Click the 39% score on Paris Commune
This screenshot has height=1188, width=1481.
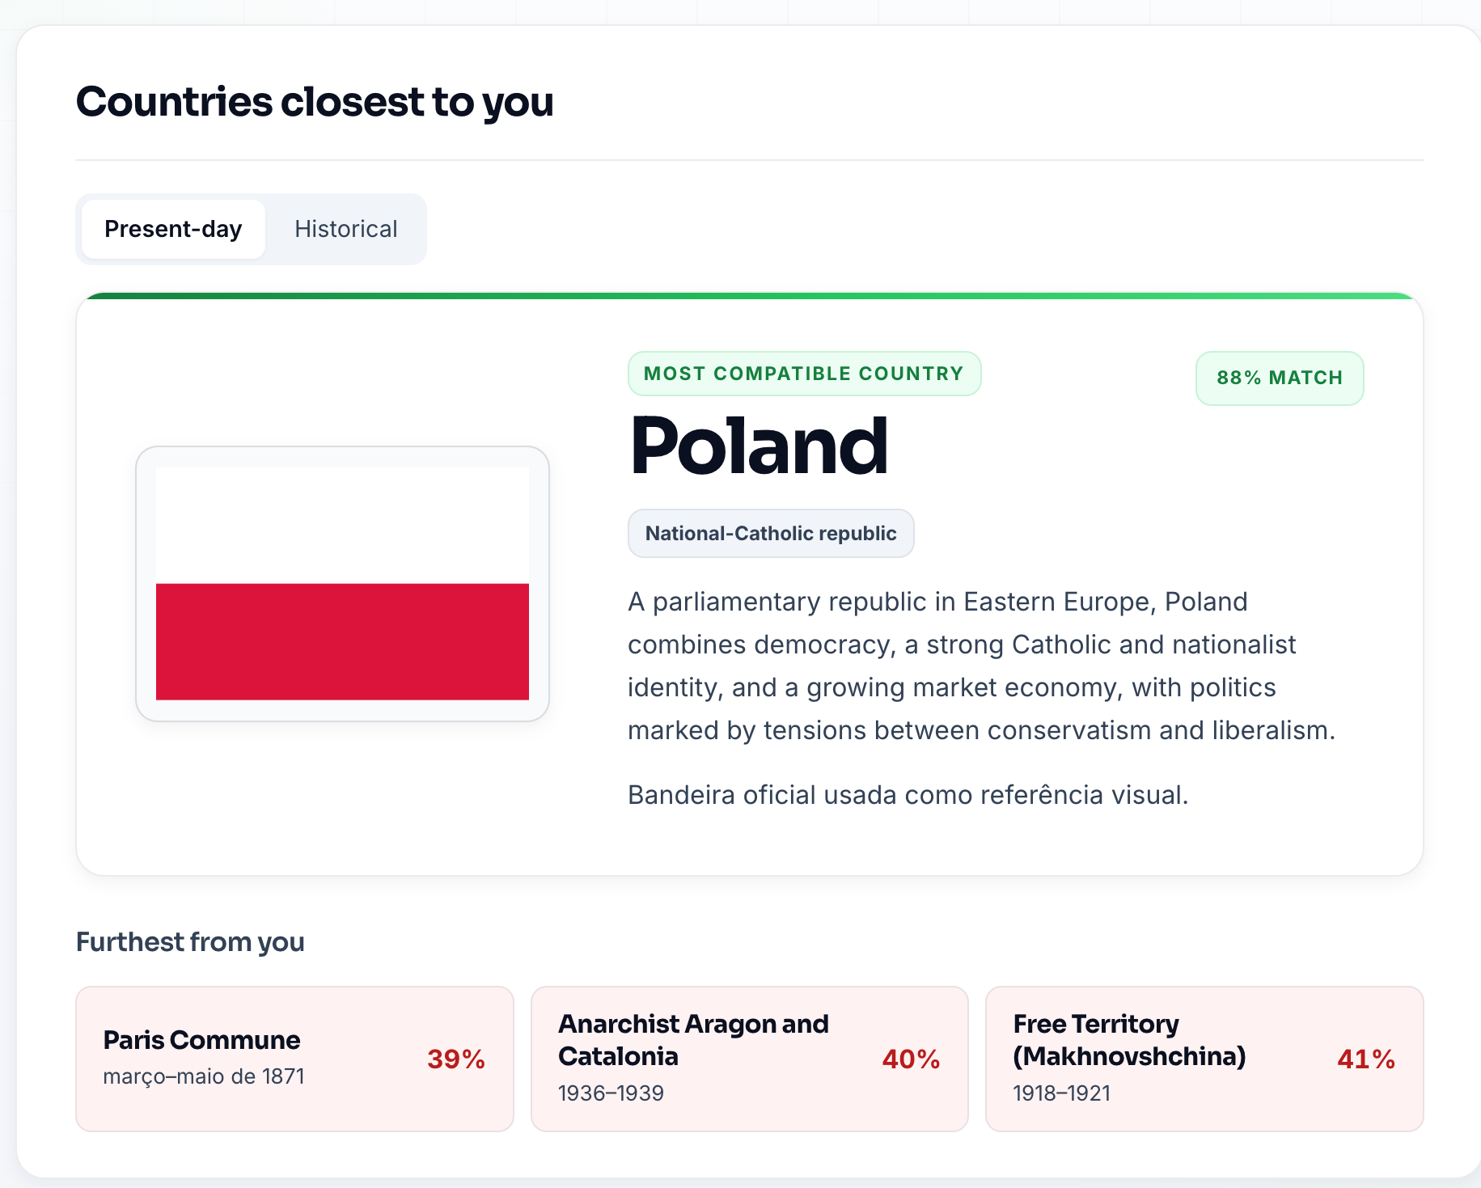click(x=456, y=1059)
